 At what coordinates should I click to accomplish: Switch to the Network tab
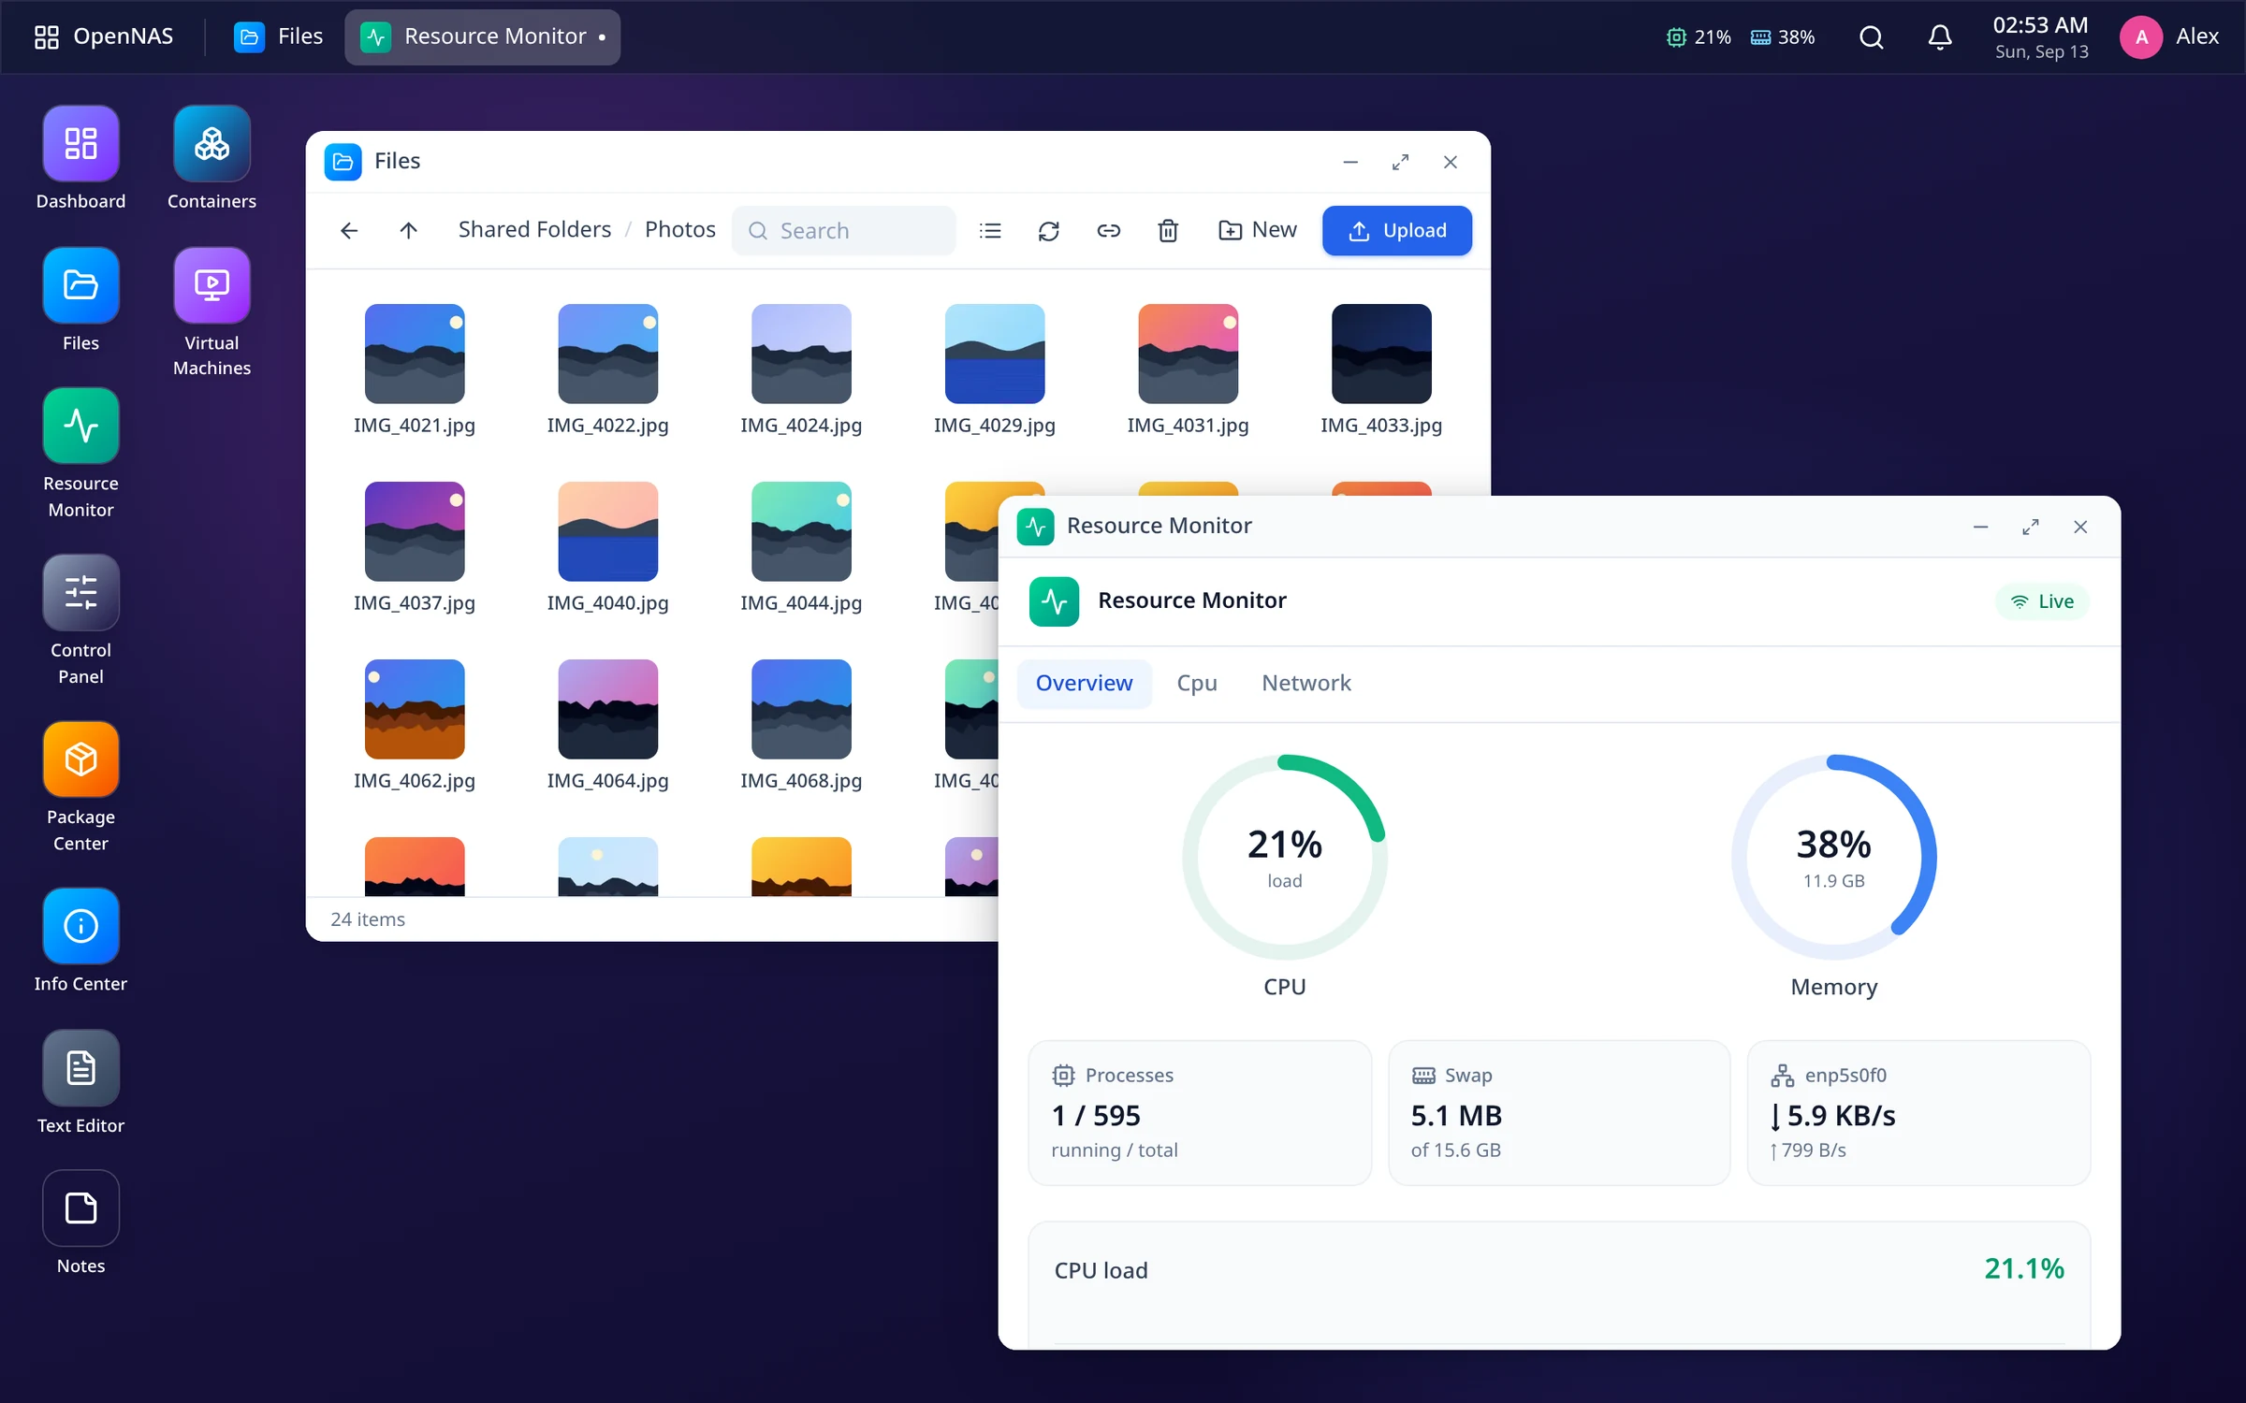point(1306,683)
